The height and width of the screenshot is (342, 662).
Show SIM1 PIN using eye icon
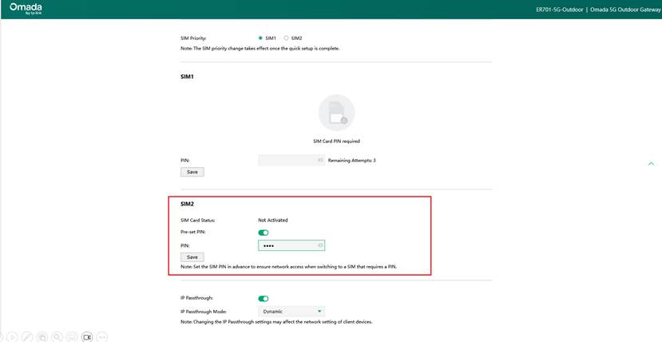coord(320,160)
